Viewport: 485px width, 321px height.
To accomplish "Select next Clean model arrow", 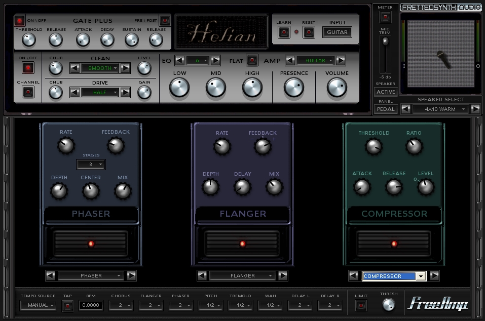I will point(125,68).
